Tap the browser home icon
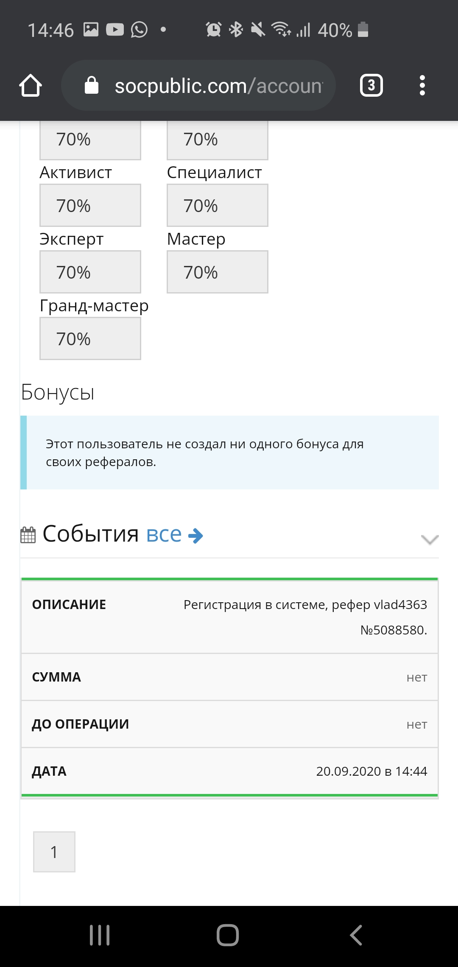The height and width of the screenshot is (967, 458). [x=31, y=86]
